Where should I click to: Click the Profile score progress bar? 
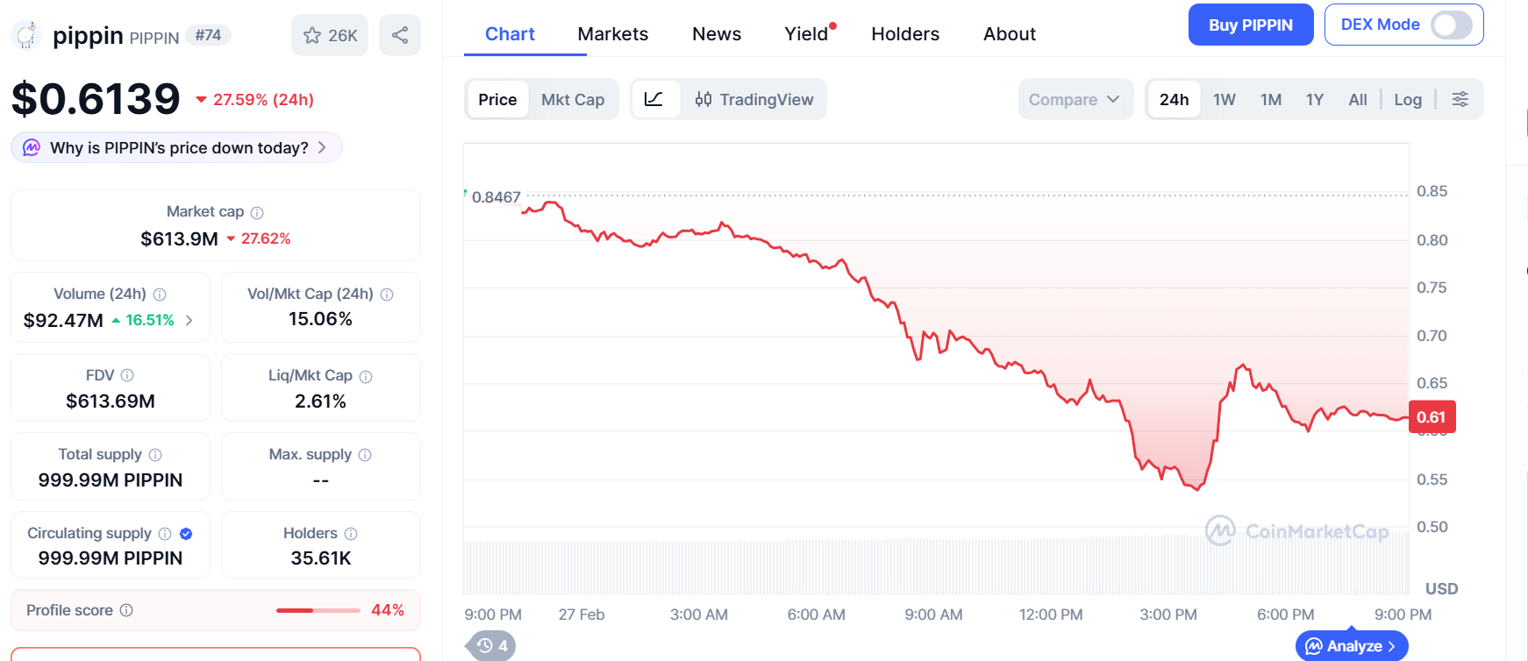pyautogui.click(x=318, y=610)
